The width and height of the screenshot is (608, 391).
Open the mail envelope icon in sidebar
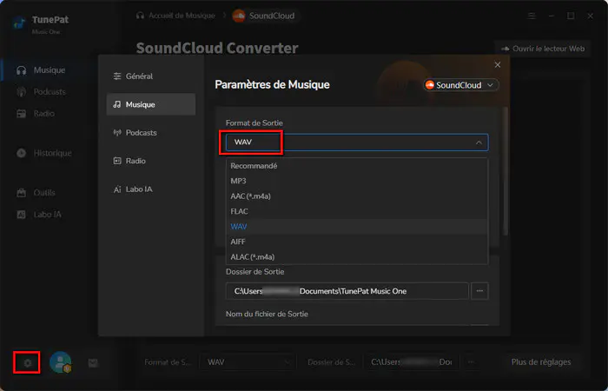click(93, 363)
